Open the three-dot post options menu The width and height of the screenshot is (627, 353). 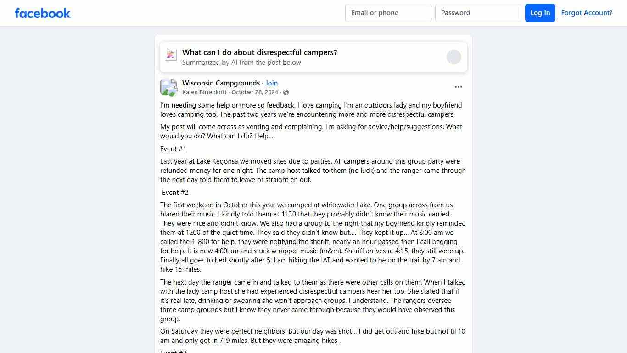[x=458, y=87]
